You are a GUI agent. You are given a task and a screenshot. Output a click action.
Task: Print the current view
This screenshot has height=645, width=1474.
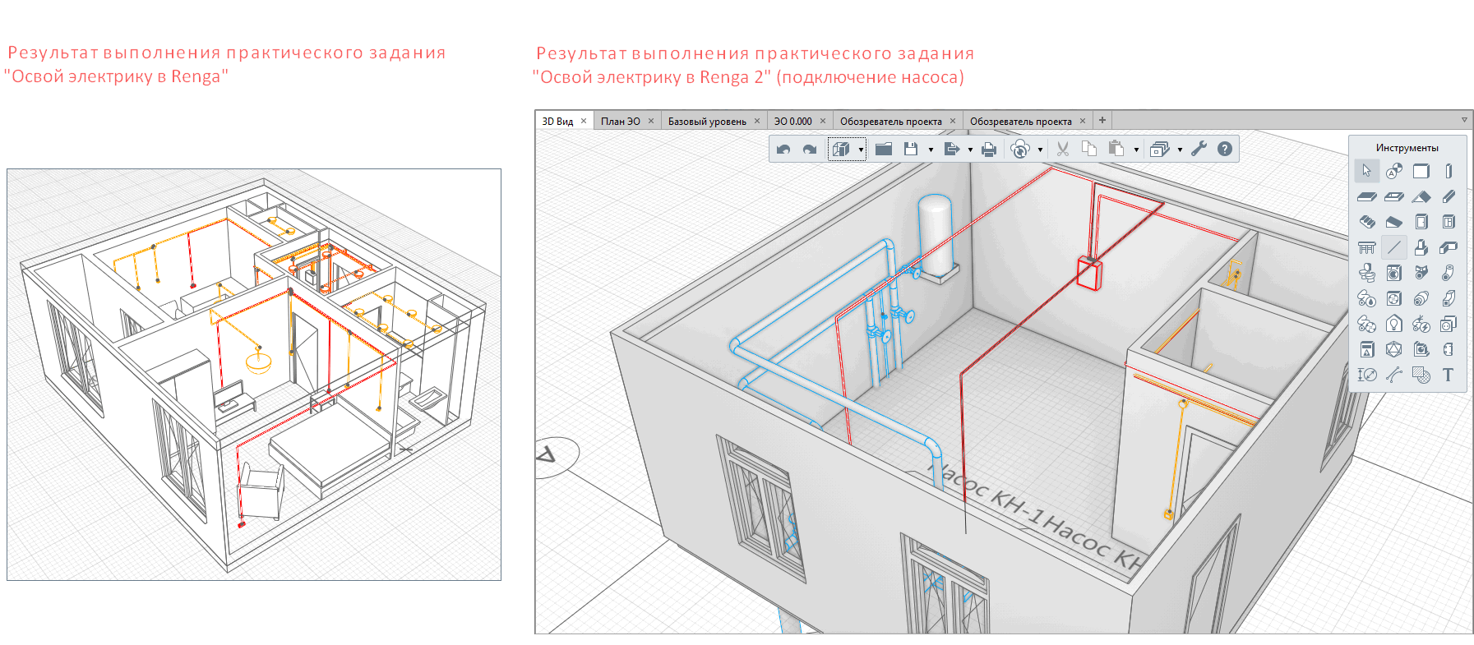point(989,149)
